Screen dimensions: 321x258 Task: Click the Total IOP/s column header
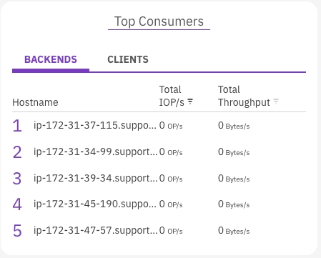tap(172, 96)
